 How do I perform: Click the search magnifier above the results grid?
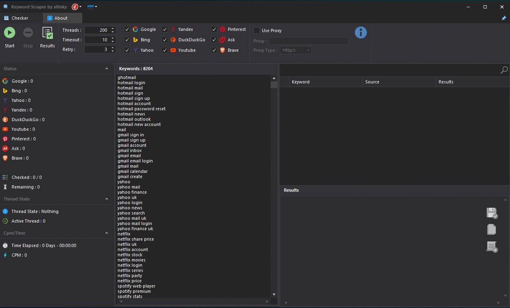pyautogui.click(x=504, y=70)
